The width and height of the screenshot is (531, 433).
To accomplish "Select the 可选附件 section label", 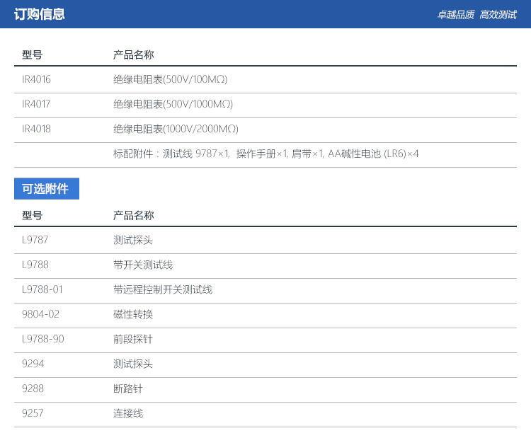I will pos(46,189).
